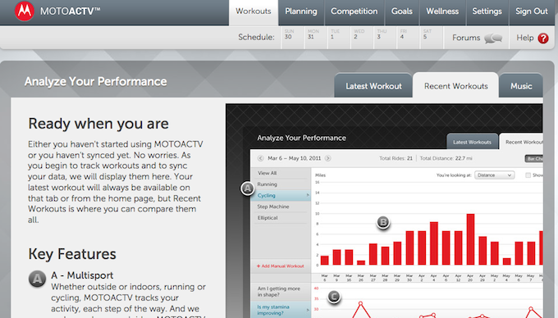Screen dimensions: 558x318
Task: Select Wednesday 2 in the schedule
Action: click(362, 38)
